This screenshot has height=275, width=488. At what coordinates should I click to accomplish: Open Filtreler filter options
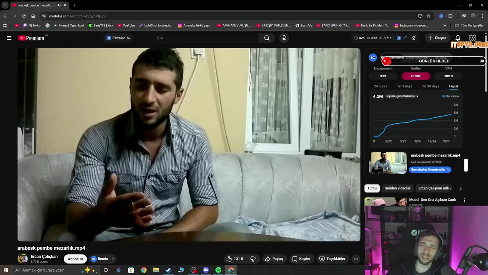pos(118,38)
